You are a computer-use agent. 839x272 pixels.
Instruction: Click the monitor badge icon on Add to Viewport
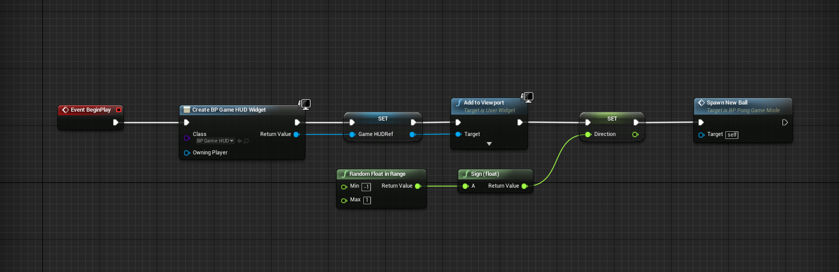tap(528, 97)
